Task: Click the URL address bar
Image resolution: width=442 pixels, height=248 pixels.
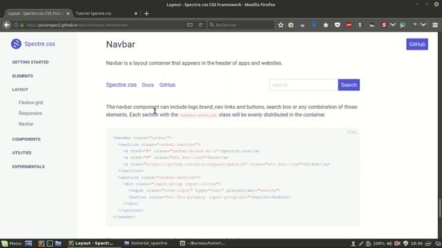Action: click(x=104, y=25)
